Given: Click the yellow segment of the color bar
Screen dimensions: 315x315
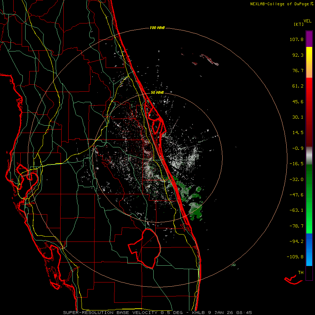Looking at the screenshot, I should [309, 62].
